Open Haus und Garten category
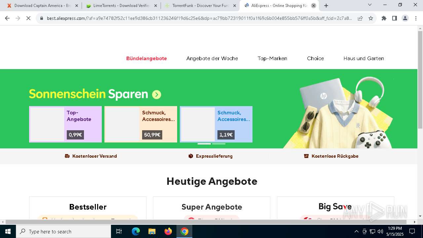 364,59
